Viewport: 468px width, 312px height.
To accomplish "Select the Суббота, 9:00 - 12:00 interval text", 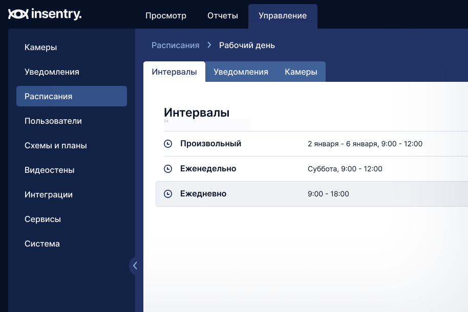I will pos(345,169).
